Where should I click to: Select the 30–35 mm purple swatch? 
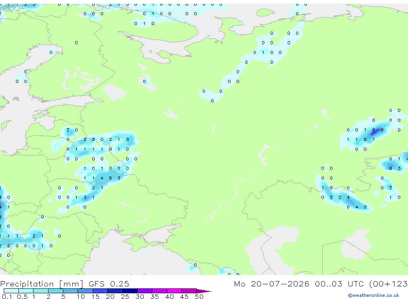coord(145,291)
